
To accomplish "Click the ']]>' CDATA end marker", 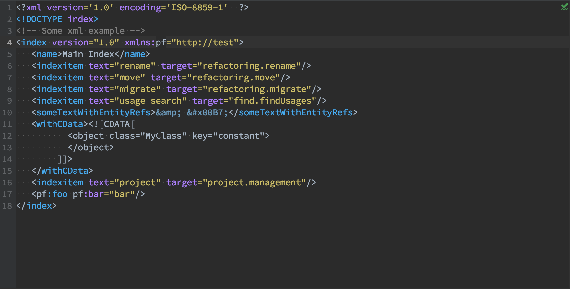I will (65, 159).
